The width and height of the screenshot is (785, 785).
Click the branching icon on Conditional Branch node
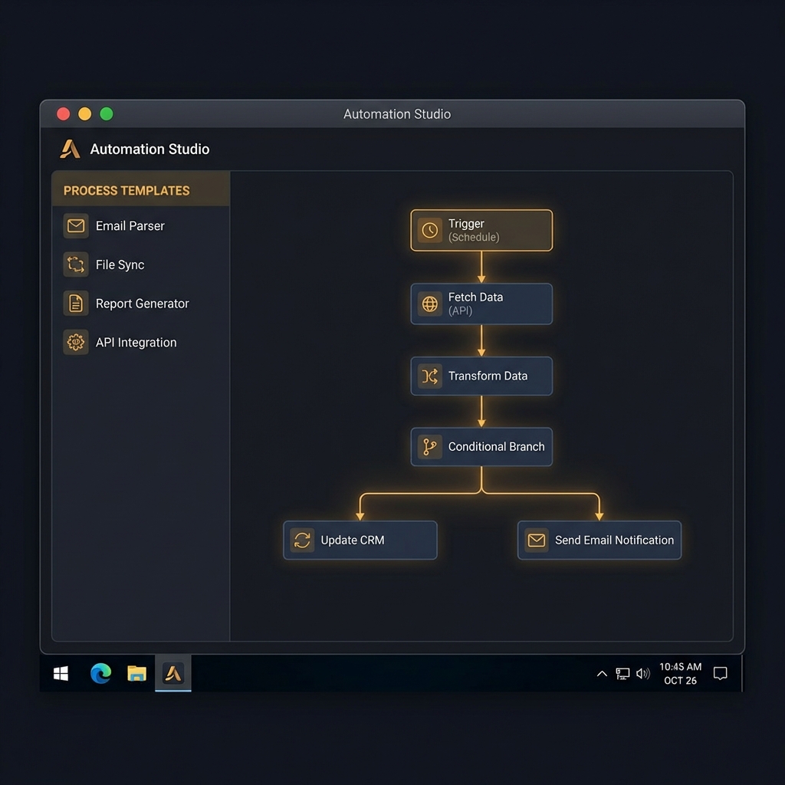click(x=429, y=447)
